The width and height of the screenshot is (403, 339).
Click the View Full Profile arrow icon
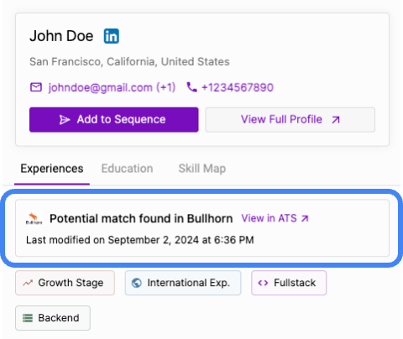pos(336,120)
